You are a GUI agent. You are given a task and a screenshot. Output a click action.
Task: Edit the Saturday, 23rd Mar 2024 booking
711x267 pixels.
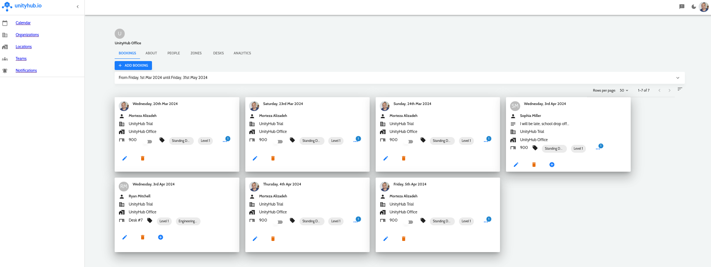(x=255, y=158)
